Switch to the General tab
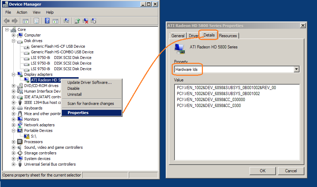This screenshot has width=317, height=187. [x=178, y=35]
